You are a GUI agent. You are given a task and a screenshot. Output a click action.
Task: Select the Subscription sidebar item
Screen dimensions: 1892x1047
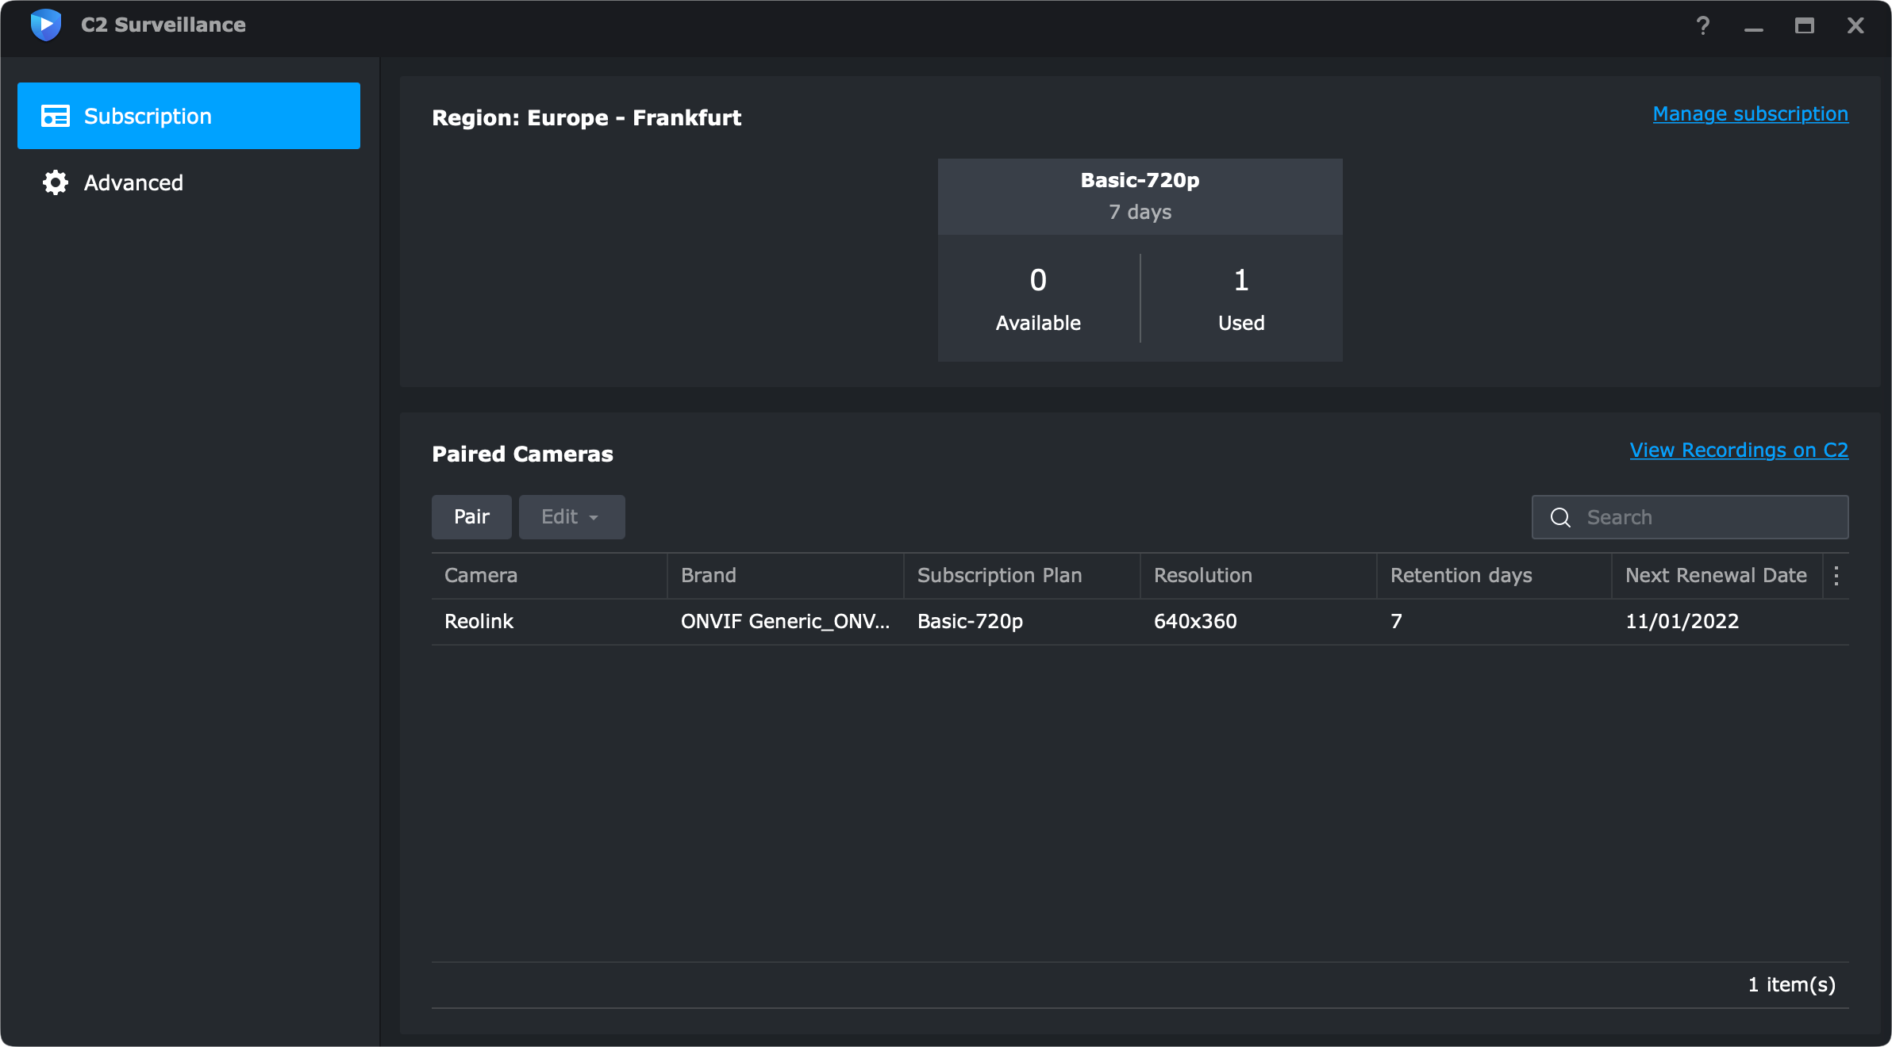[189, 116]
